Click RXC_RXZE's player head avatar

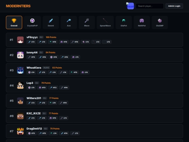(x=20, y=116)
